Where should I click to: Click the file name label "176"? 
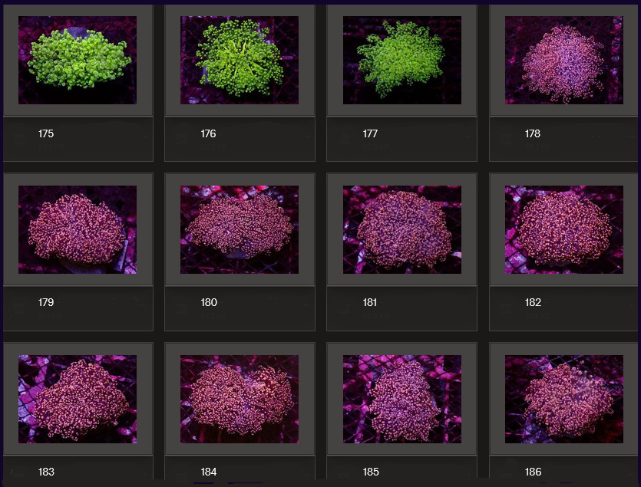pyautogui.click(x=208, y=133)
